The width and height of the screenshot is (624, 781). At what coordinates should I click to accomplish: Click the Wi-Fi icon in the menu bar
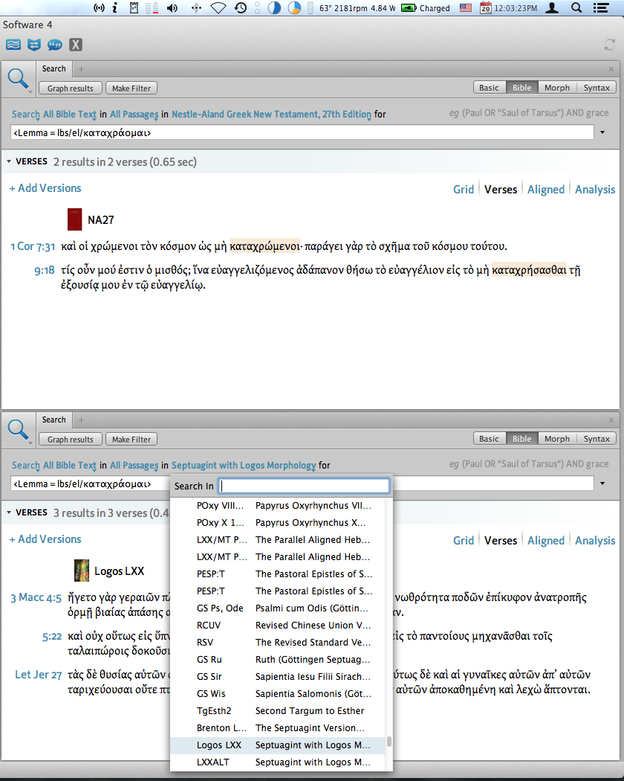218,8
